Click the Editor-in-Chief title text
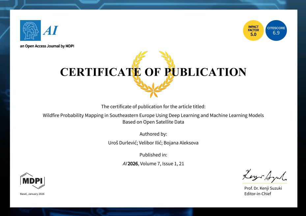Image resolution: width=306 pixels, height=216 pixels. click(x=258, y=194)
